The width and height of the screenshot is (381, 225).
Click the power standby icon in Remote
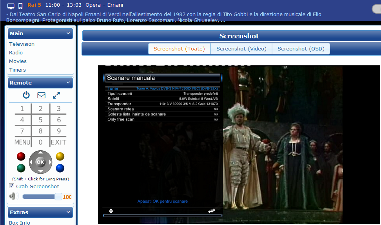[26, 95]
